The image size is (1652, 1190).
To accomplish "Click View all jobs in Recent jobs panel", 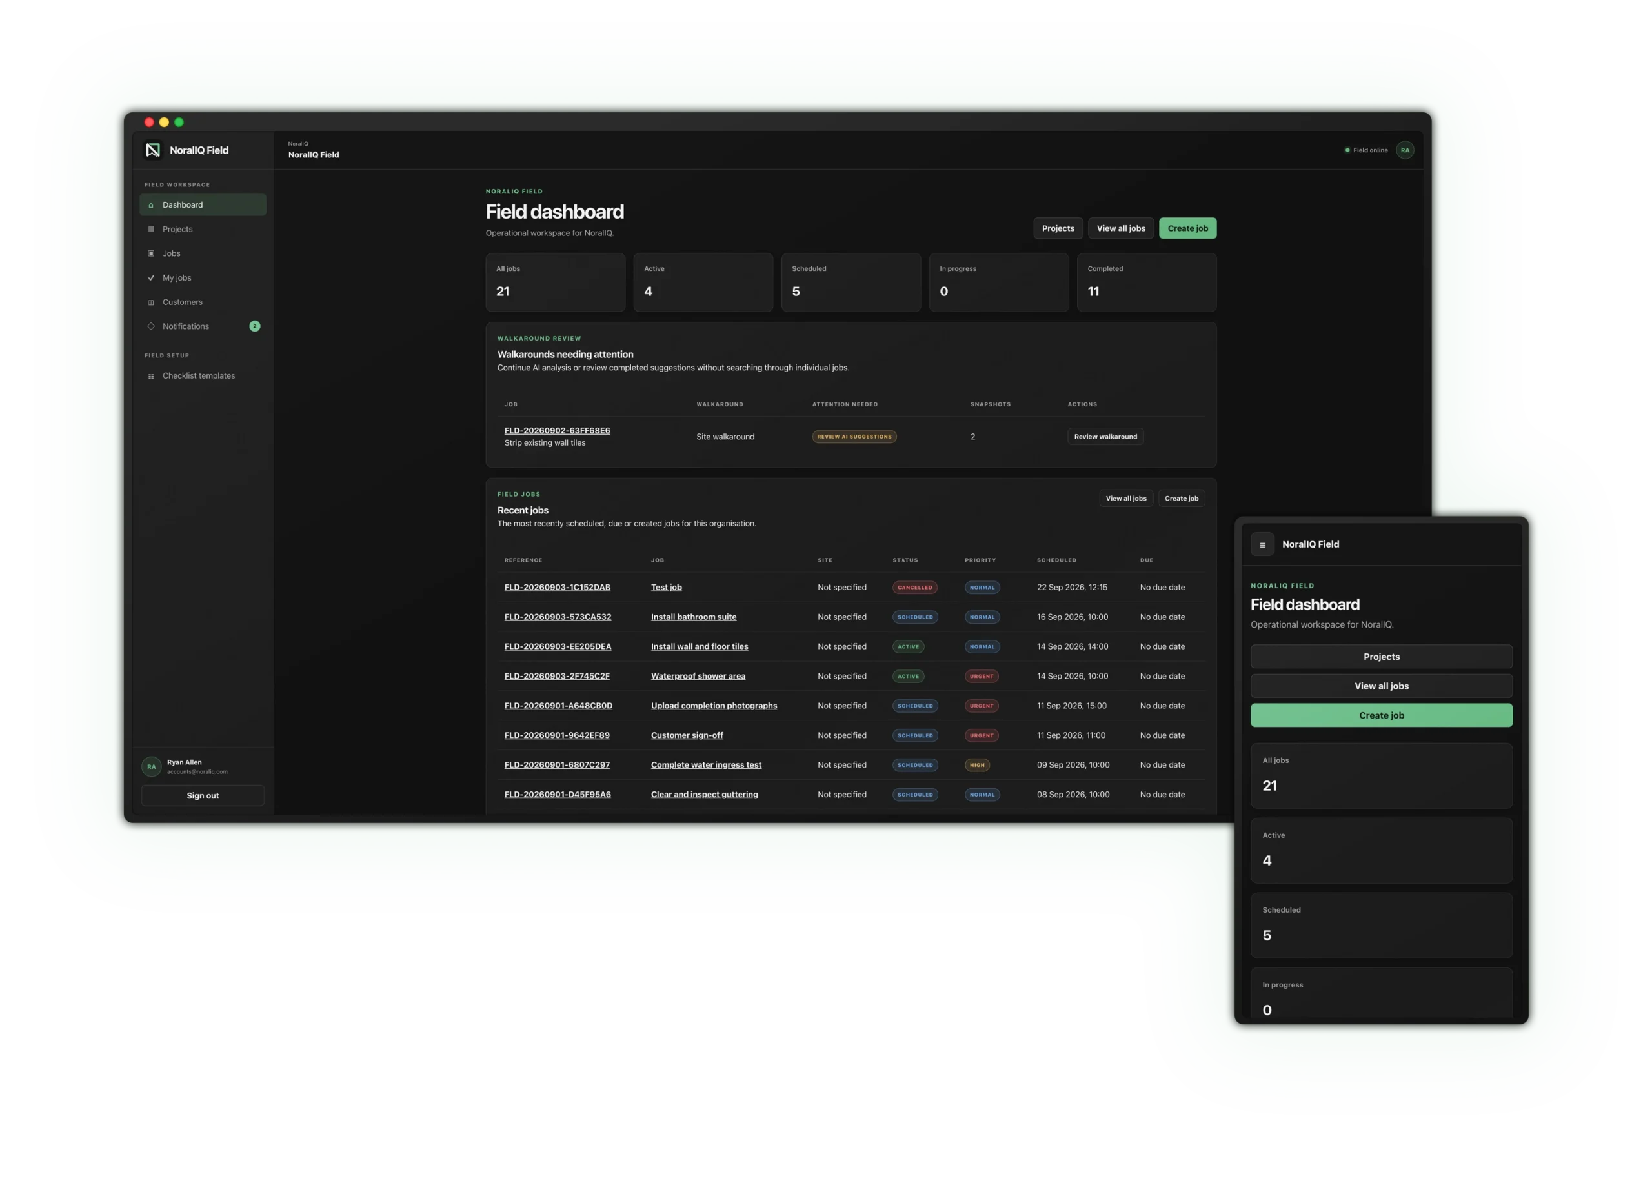I will [x=1125, y=499].
